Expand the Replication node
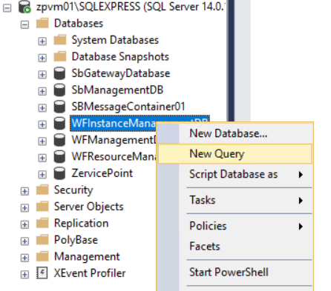 tap(24, 224)
